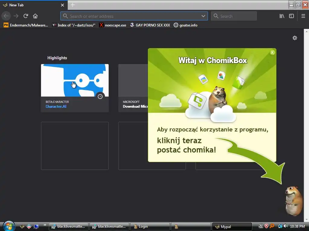309x231 pixels.
Task: Click the Witaj w ChomikBox title
Action: (212, 60)
